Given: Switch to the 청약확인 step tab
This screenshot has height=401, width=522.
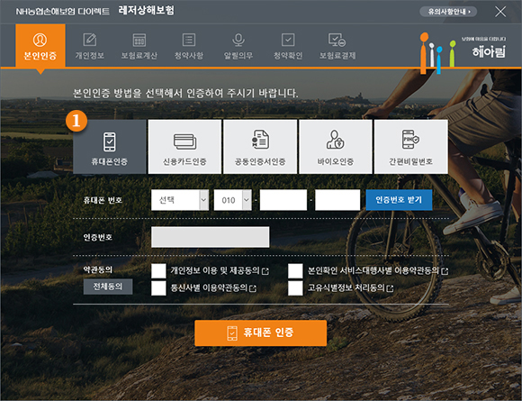Looking at the screenshot, I should coord(288,46).
